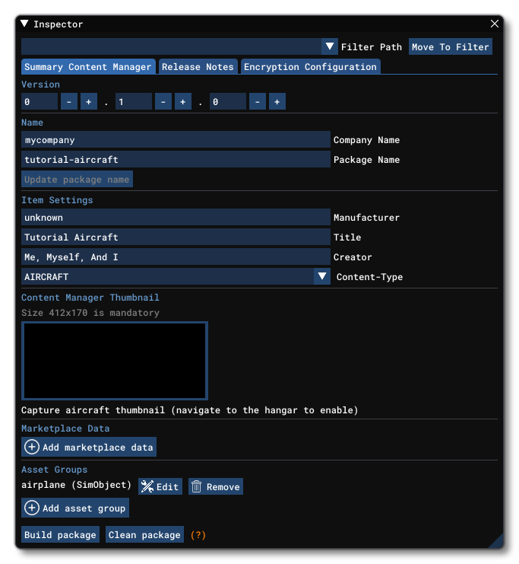Edit the airplane SimObject asset group
Image resolution: width=519 pixels, height=564 pixels.
click(x=160, y=487)
